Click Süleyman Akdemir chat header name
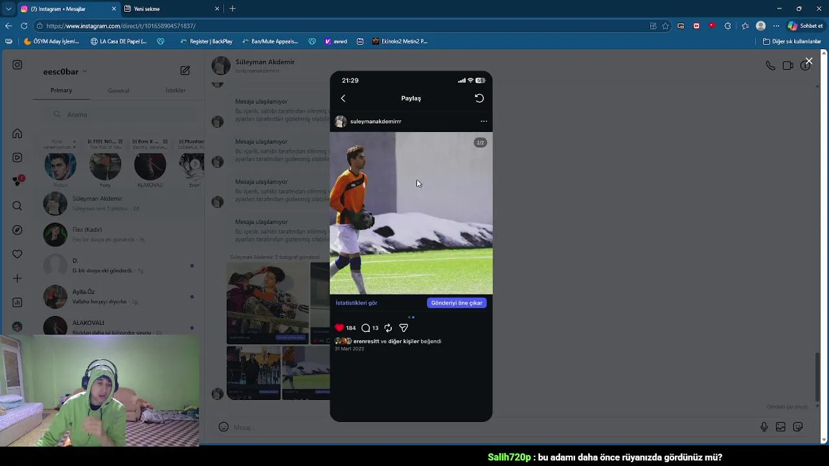The height and width of the screenshot is (466, 829). [265, 62]
